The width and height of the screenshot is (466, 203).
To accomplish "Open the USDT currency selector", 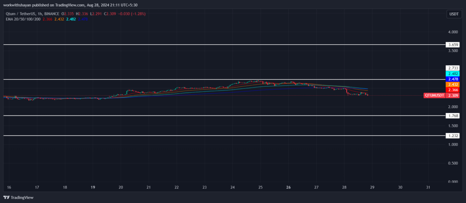I will coord(453,14).
